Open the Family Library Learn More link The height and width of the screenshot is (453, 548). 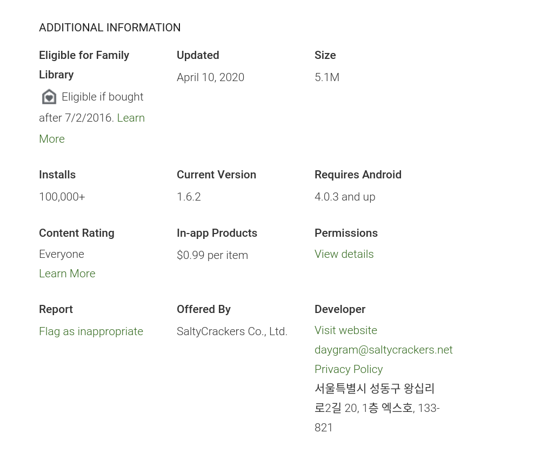click(131, 118)
